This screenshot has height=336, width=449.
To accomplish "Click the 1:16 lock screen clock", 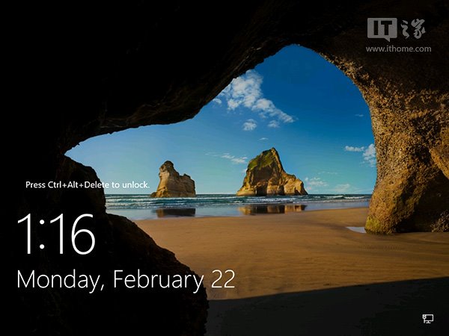I will point(56,234).
